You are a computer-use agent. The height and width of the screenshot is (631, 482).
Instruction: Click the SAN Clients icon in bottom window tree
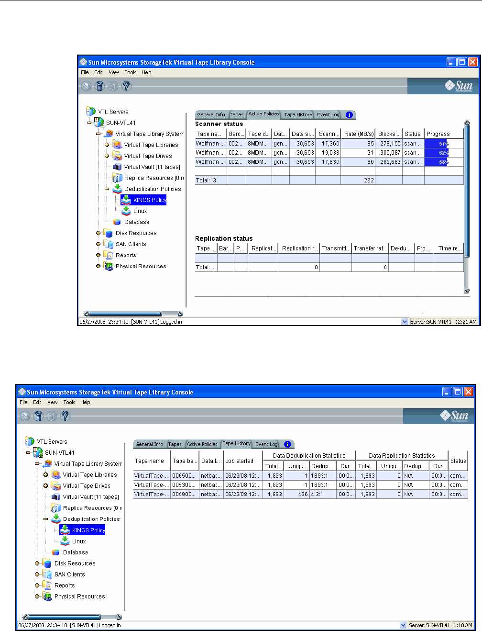click(47, 574)
